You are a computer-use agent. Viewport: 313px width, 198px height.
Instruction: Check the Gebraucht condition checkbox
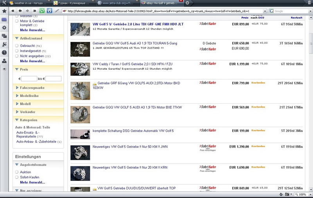[17, 46]
